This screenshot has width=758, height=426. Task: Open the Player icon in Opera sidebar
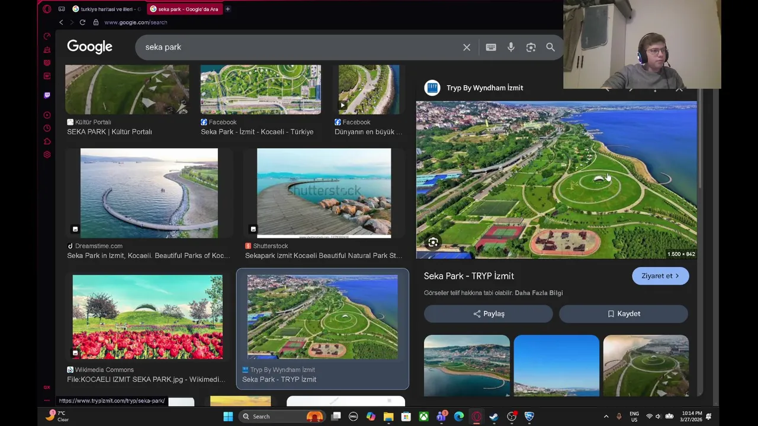click(x=47, y=115)
